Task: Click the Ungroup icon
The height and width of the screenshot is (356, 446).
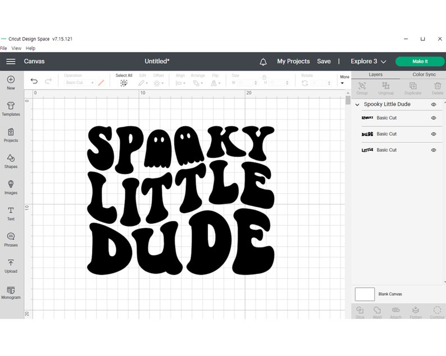Action: (x=386, y=86)
